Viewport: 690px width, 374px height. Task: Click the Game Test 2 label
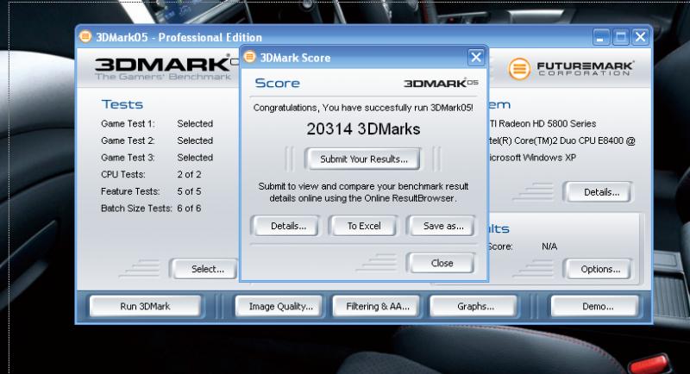(128, 140)
